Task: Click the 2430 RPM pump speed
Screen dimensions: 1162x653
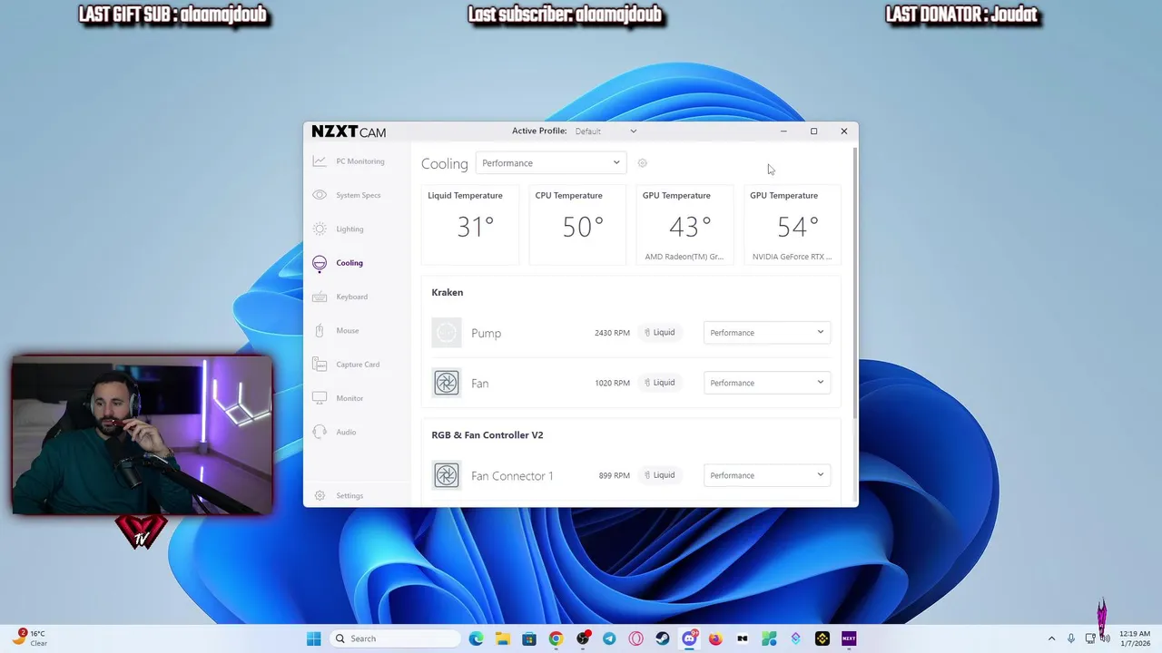Action: point(612,333)
